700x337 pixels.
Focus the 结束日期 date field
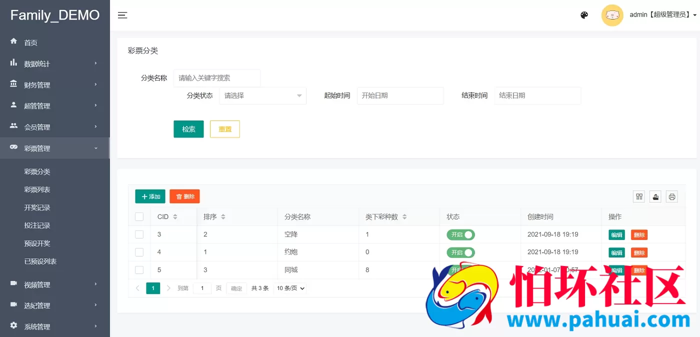(x=538, y=95)
